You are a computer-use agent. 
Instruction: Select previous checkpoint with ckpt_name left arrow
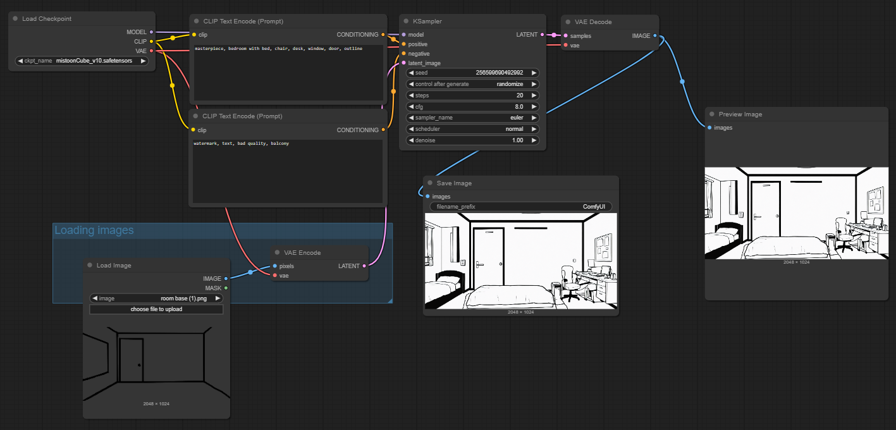(20, 61)
